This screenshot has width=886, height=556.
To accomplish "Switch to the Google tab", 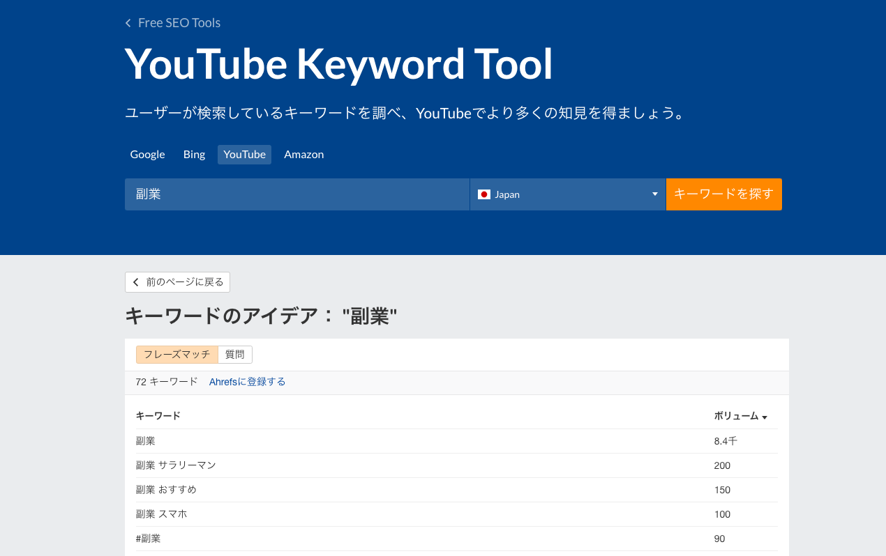I will pos(147,155).
